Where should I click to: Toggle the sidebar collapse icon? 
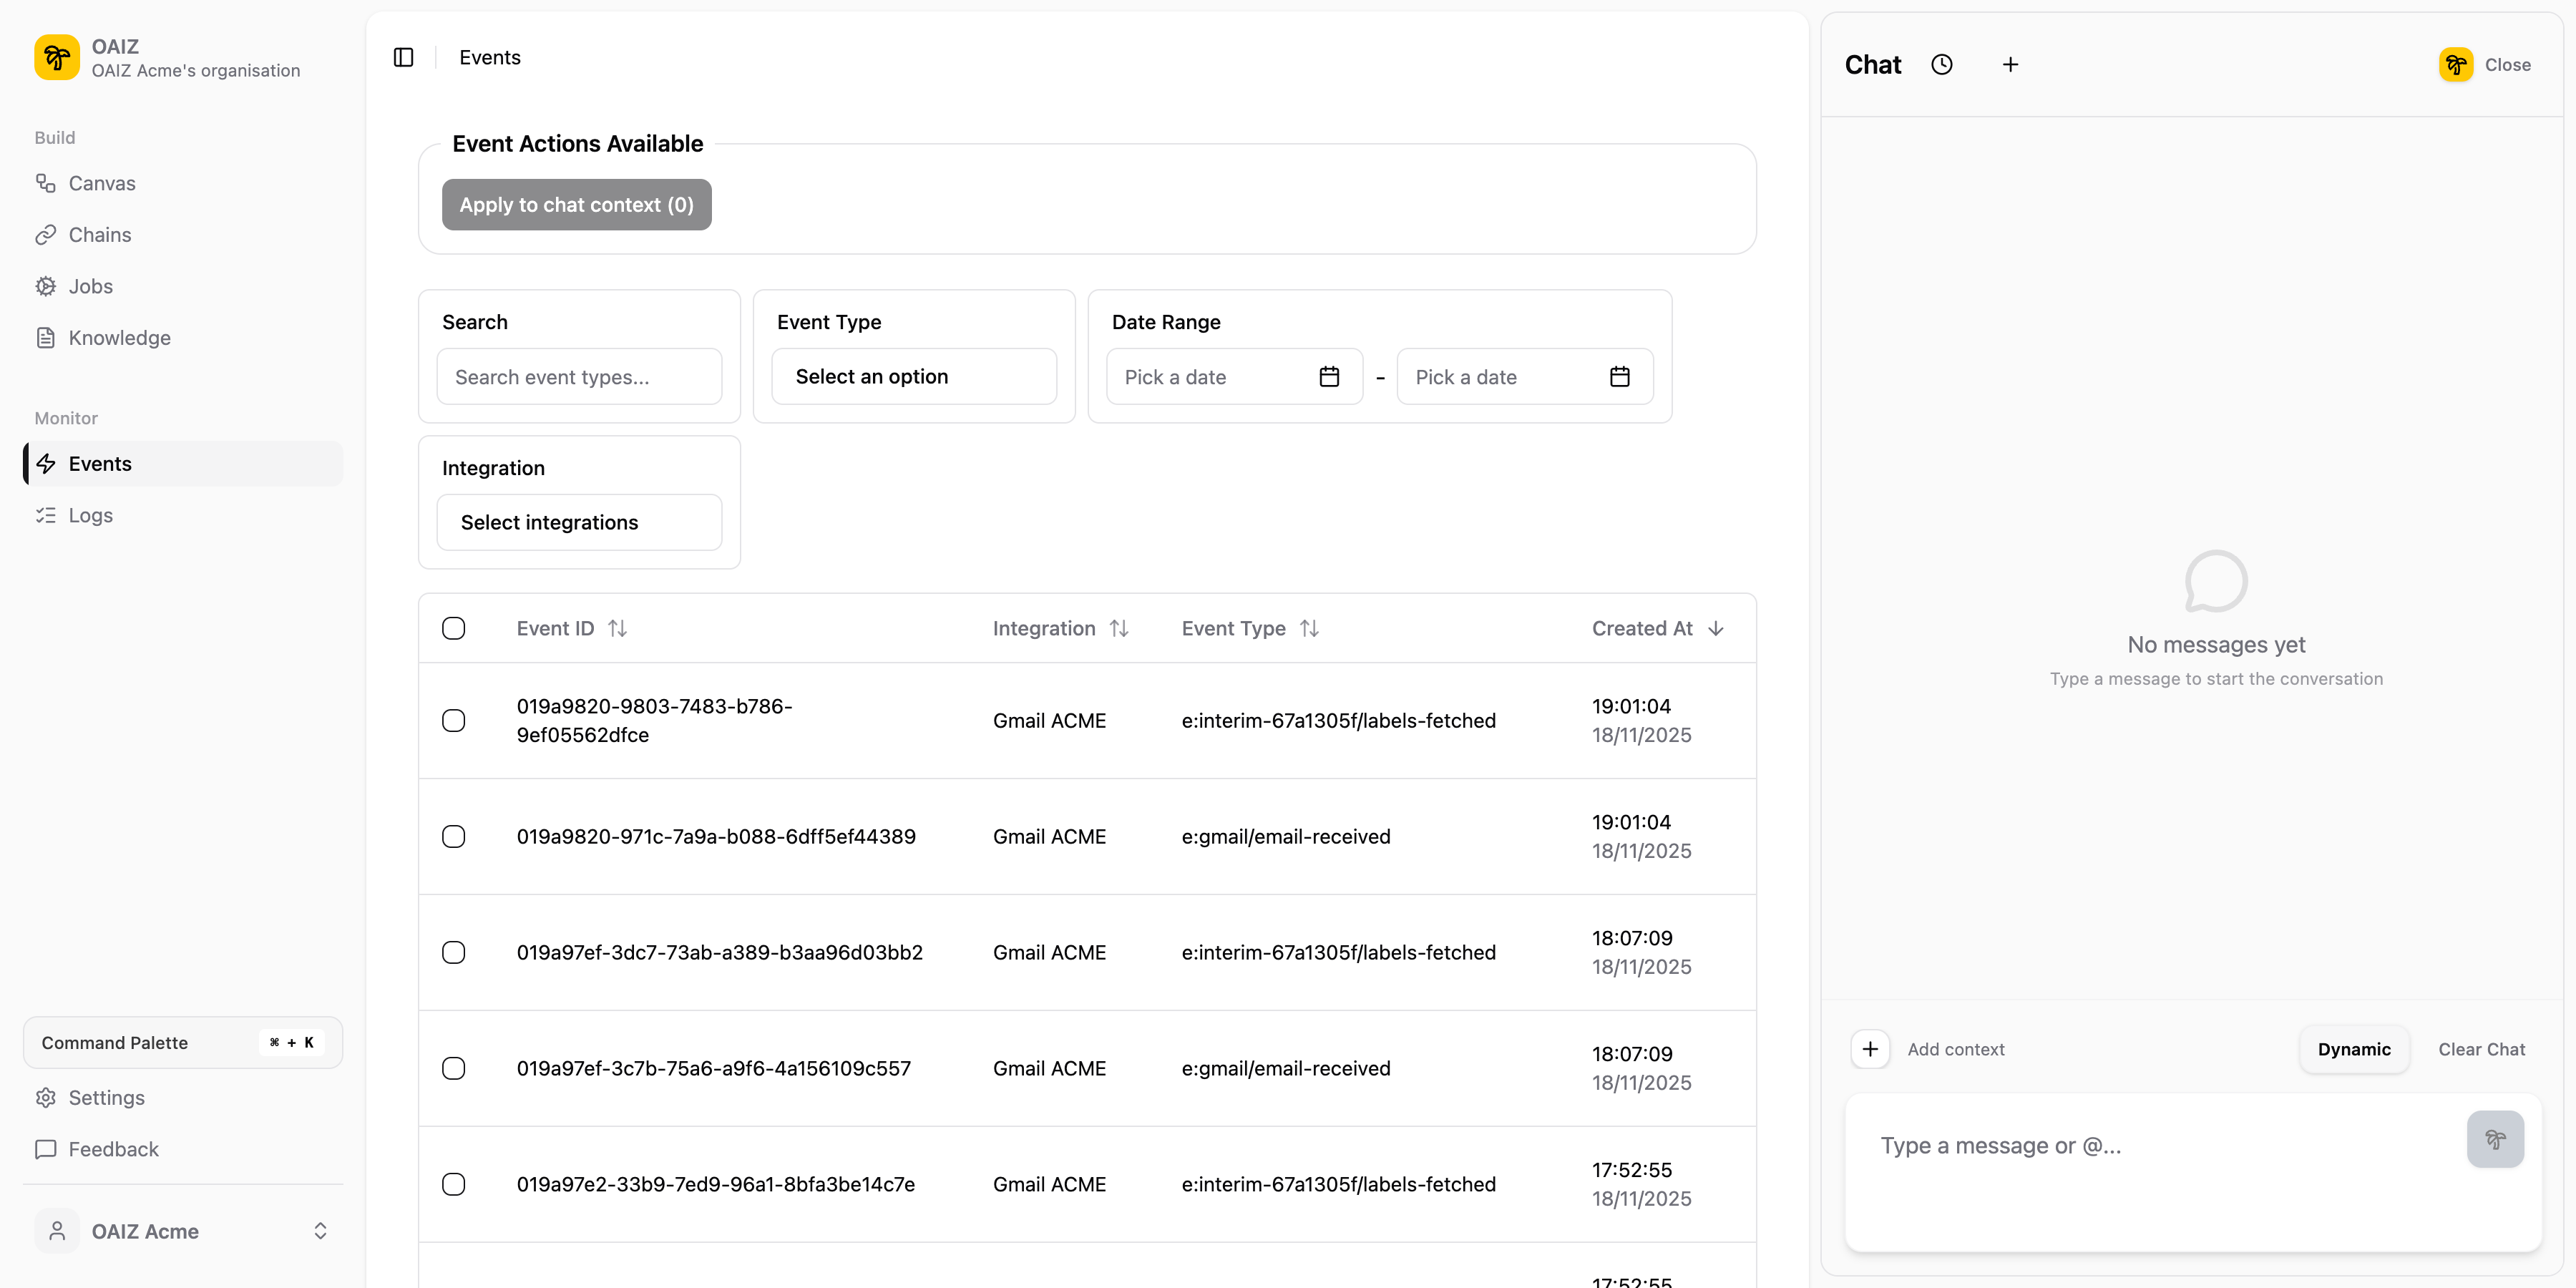[x=403, y=57]
